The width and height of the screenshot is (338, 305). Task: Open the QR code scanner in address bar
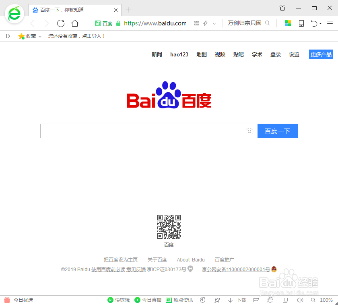pos(196,23)
